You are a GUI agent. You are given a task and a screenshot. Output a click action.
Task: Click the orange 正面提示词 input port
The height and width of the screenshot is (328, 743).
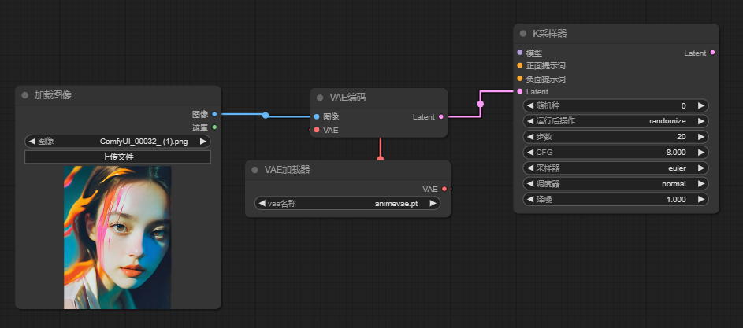[520, 66]
